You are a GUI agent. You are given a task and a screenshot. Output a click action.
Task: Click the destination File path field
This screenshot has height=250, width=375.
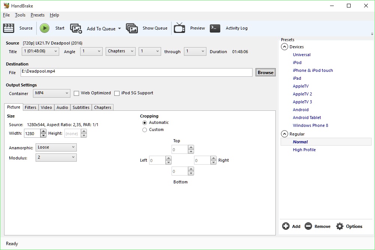tap(136, 73)
